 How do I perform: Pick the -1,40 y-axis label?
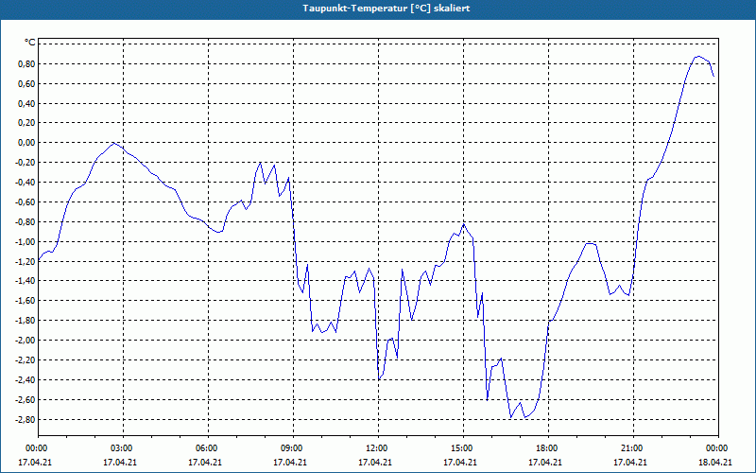[x=26, y=281]
